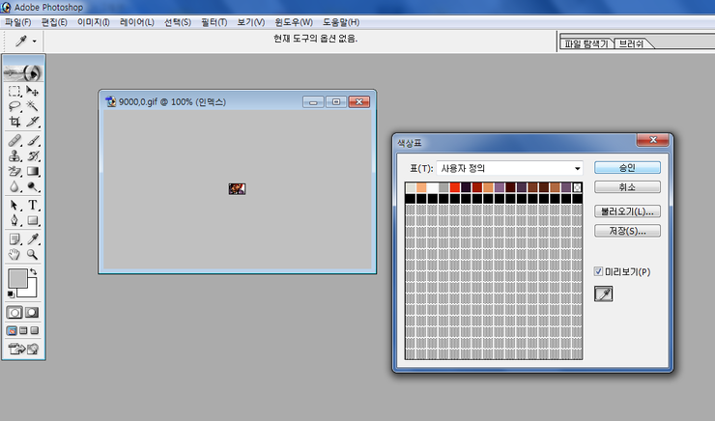Click the foreground color swatch in toolbox
The image size is (715, 421).
point(17,278)
